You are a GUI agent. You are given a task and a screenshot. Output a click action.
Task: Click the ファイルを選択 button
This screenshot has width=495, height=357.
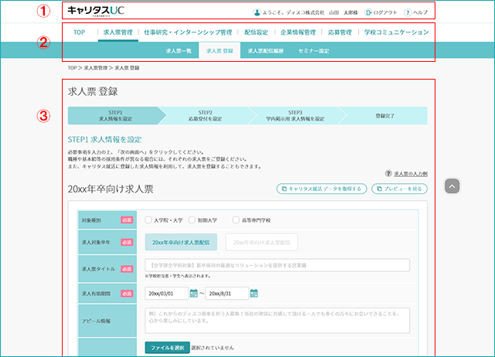click(167, 348)
